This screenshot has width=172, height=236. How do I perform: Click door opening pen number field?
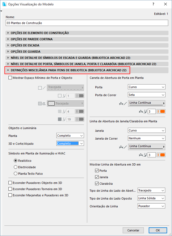coord(152,112)
